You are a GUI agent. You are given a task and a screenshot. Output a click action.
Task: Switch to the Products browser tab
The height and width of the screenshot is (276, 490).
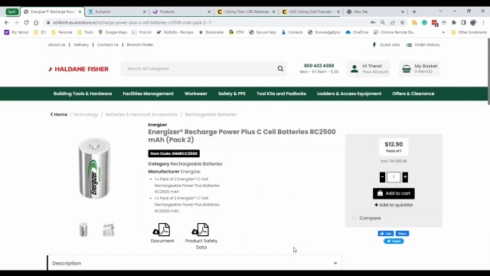[181, 11]
